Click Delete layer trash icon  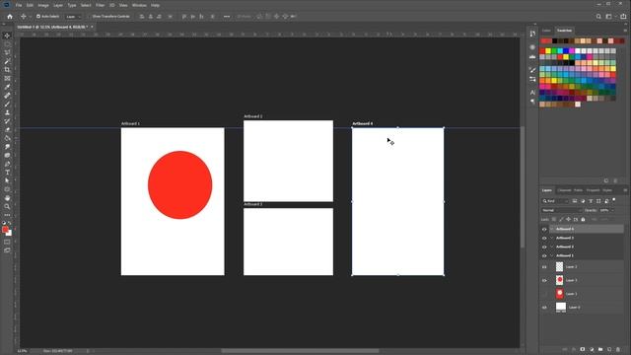pyautogui.click(x=618, y=349)
